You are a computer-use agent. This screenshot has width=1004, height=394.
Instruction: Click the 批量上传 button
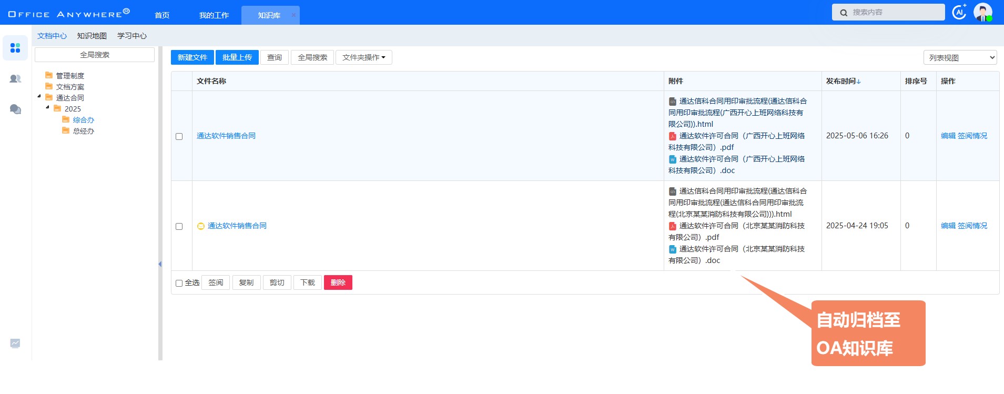tap(237, 57)
